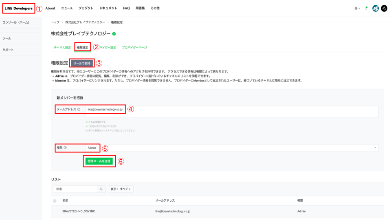Open the ドキュメント menu item
Screen dimensions: 391x220
pos(108,8)
